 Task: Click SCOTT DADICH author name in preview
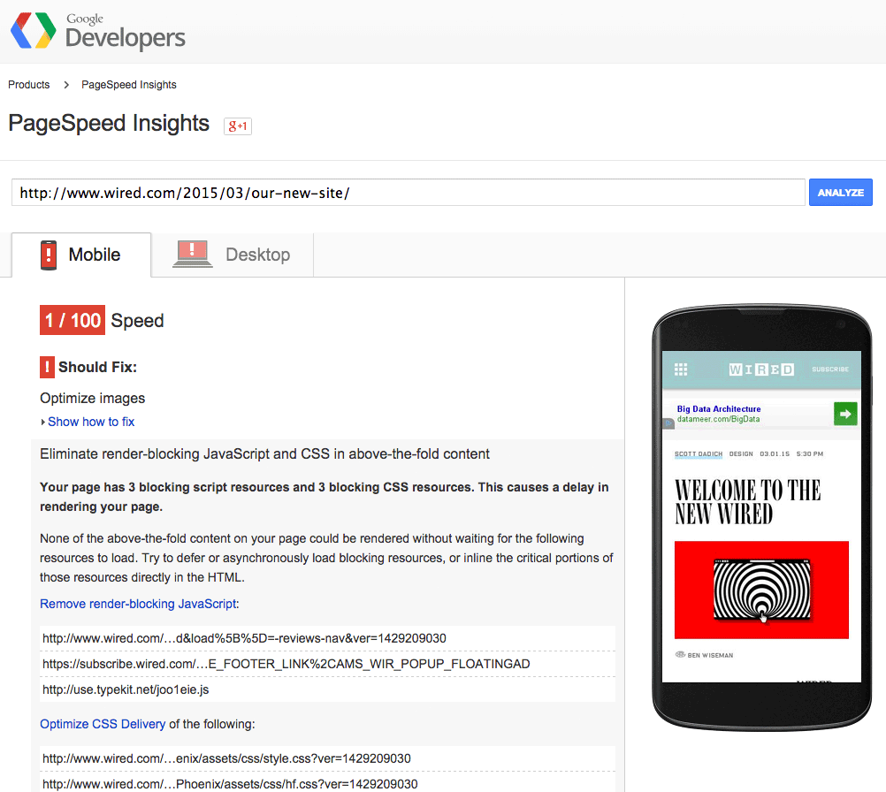pyautogui.click(x=699, y=454)
